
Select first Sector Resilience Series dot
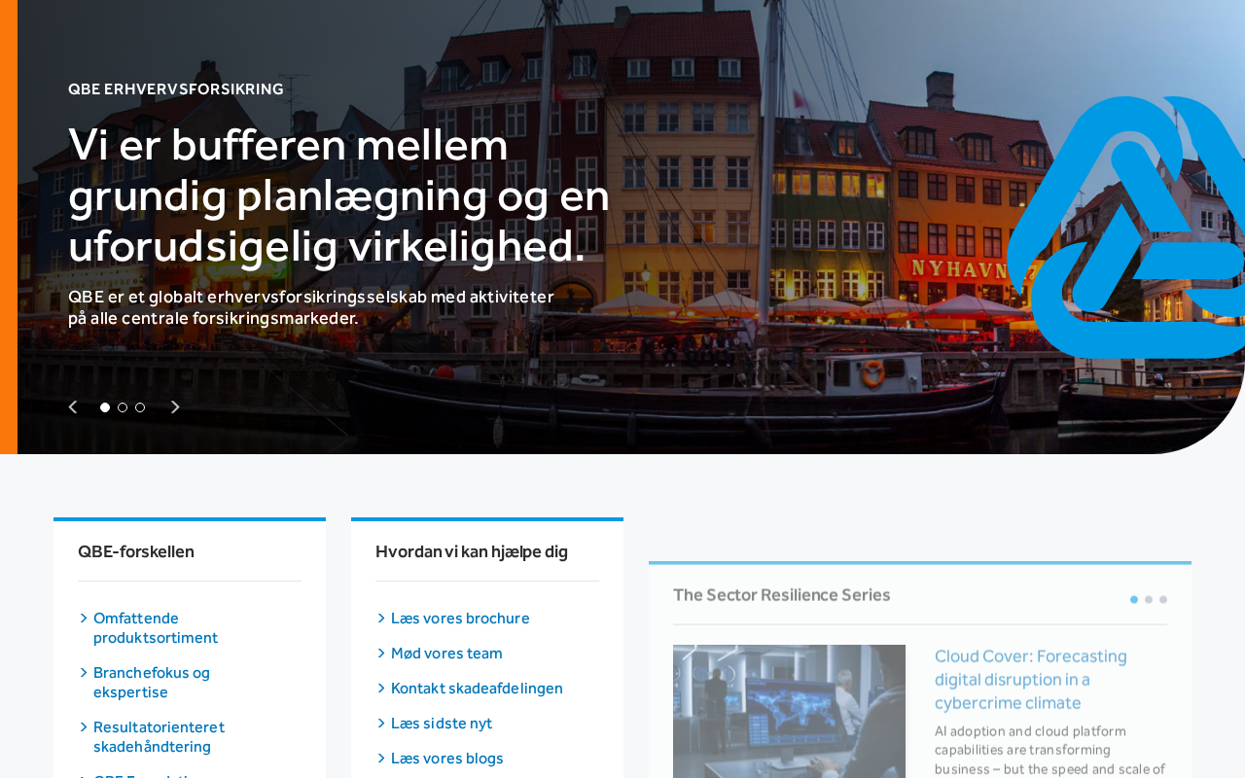pos(1134,600)
